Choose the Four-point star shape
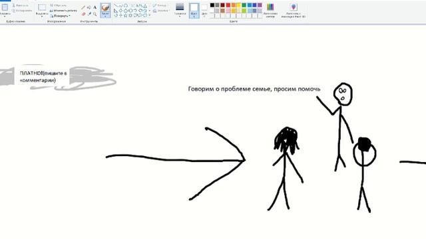The height and width of the screenshot is (239, 426). click(120, 15)
